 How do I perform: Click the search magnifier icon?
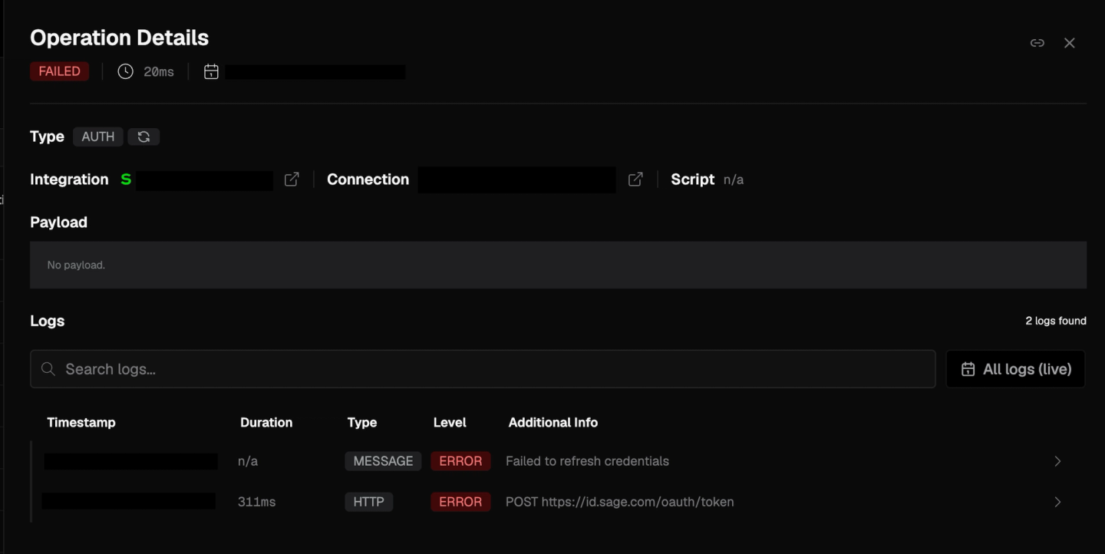coord(48,369)
